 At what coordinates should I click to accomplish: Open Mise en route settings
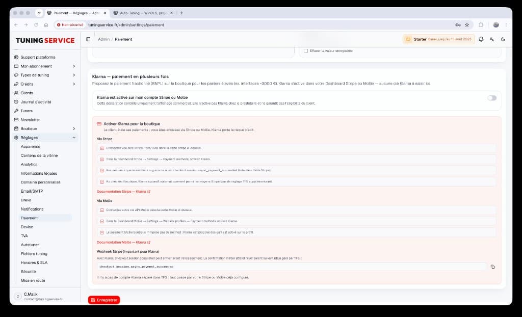coord(33,280)
